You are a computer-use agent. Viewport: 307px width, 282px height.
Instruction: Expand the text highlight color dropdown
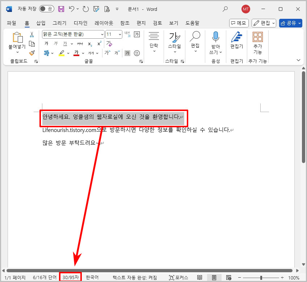[x=67, y=53]
